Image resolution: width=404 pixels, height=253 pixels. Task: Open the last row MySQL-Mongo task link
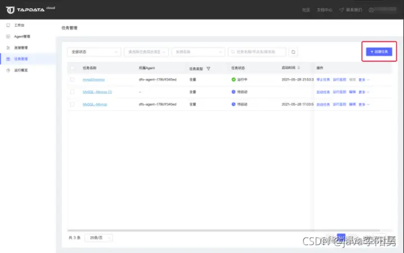pyautogui.click(x=95, y=104)
